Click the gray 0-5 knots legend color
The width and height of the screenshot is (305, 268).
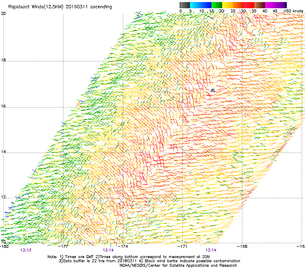coord(185,5)
